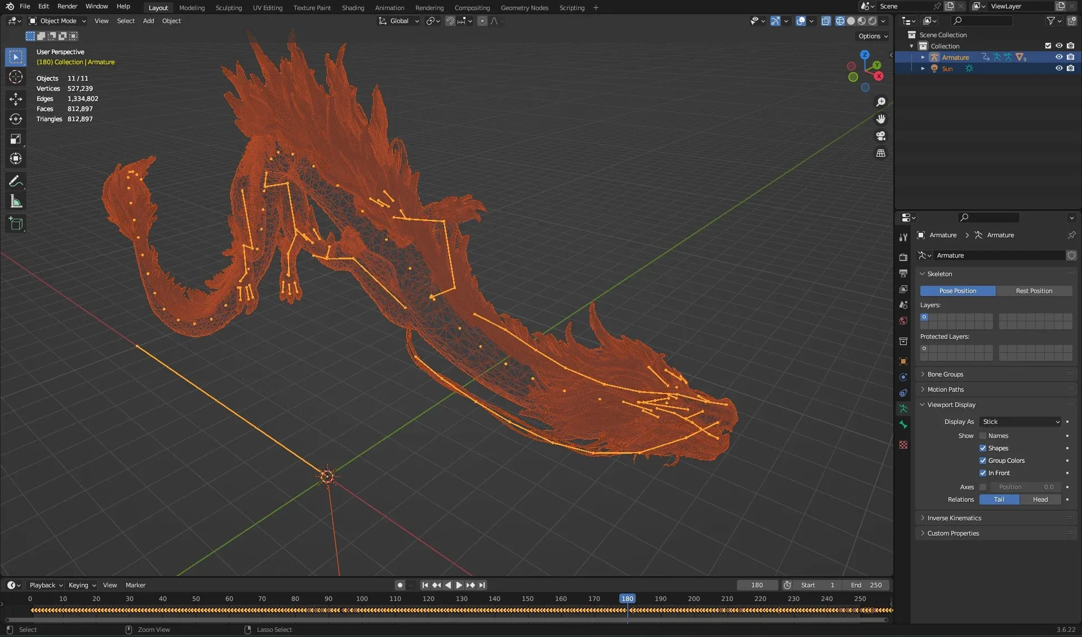Viewport: 1082px width, 637px height.
Task: Choose the Add Cube tool
Action: [x=15, y=223]
